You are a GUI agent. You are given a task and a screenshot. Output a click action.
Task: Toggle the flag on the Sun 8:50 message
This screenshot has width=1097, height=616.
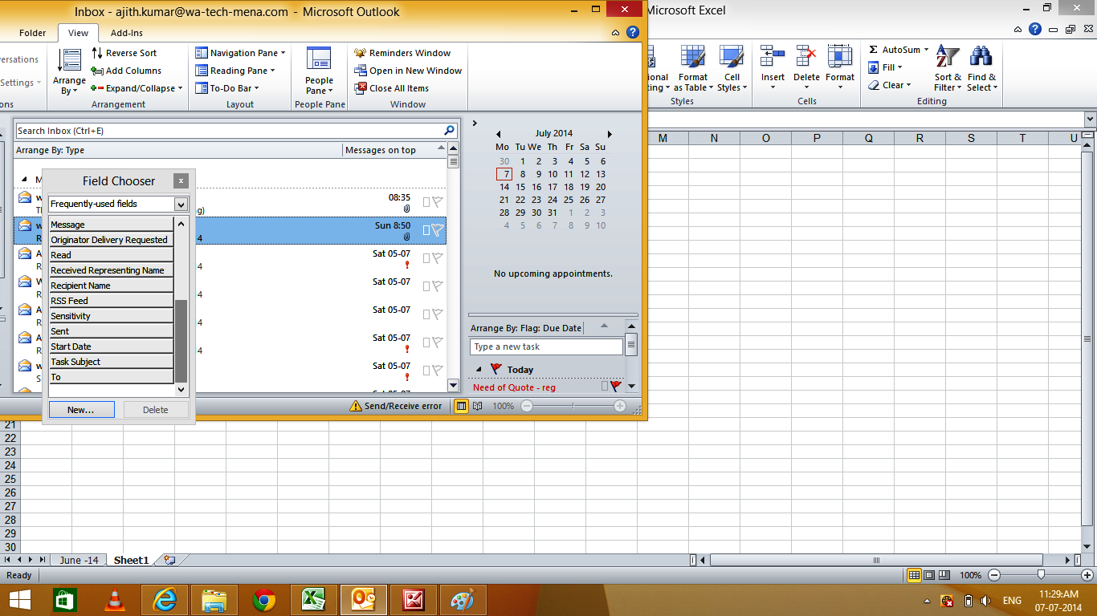(438, 230)
